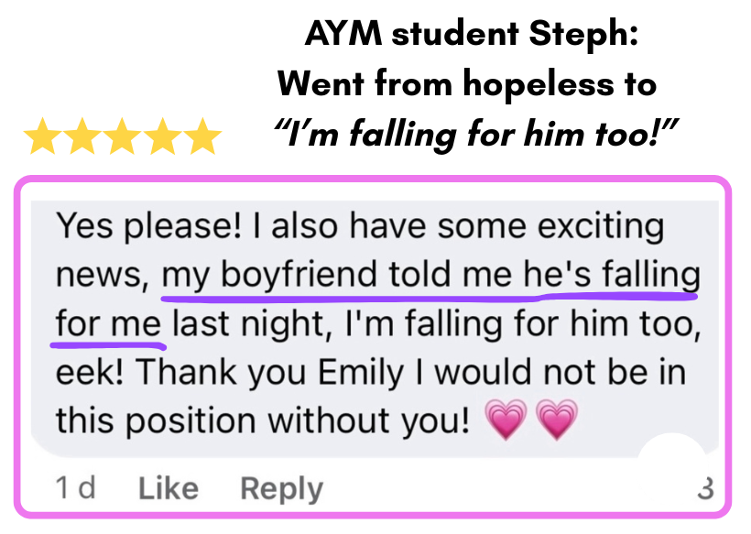Image resolution: width=751 pixels, height=534 pixels.
Task: Select the middle (third) gold star
Action: [x=122, y=138]
